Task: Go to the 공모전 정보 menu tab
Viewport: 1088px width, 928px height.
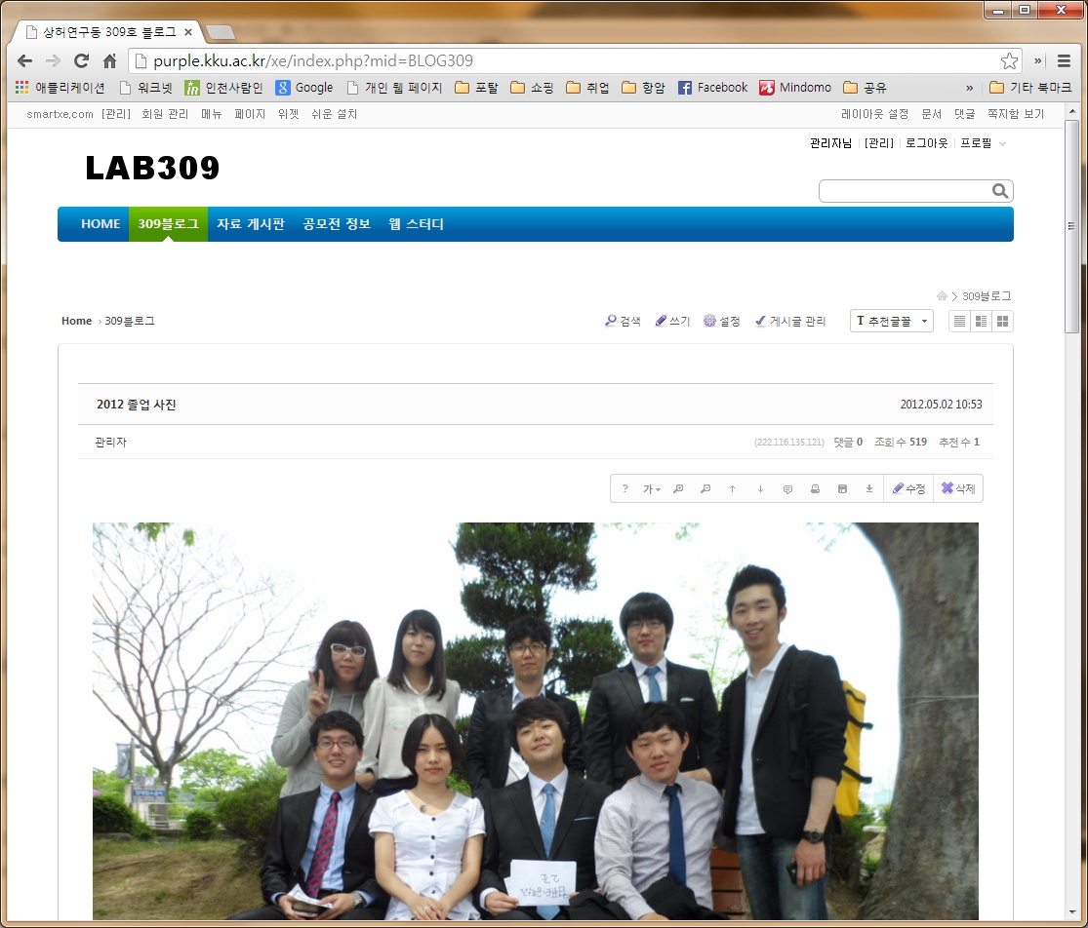Action: [337, 224]
